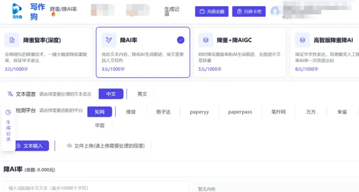Click the sparkle icon on 降AI率 card
The height and width of the screenshot is (192, 359).
pyautogui.click(x=109, y=40)
